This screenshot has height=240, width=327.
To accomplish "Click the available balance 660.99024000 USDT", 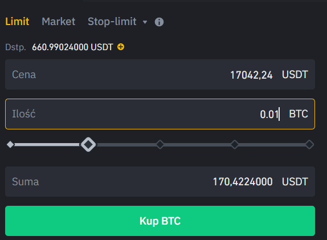I will pos(72,47).
